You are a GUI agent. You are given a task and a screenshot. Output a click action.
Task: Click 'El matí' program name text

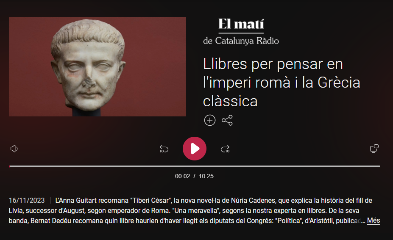click(241, 24)
